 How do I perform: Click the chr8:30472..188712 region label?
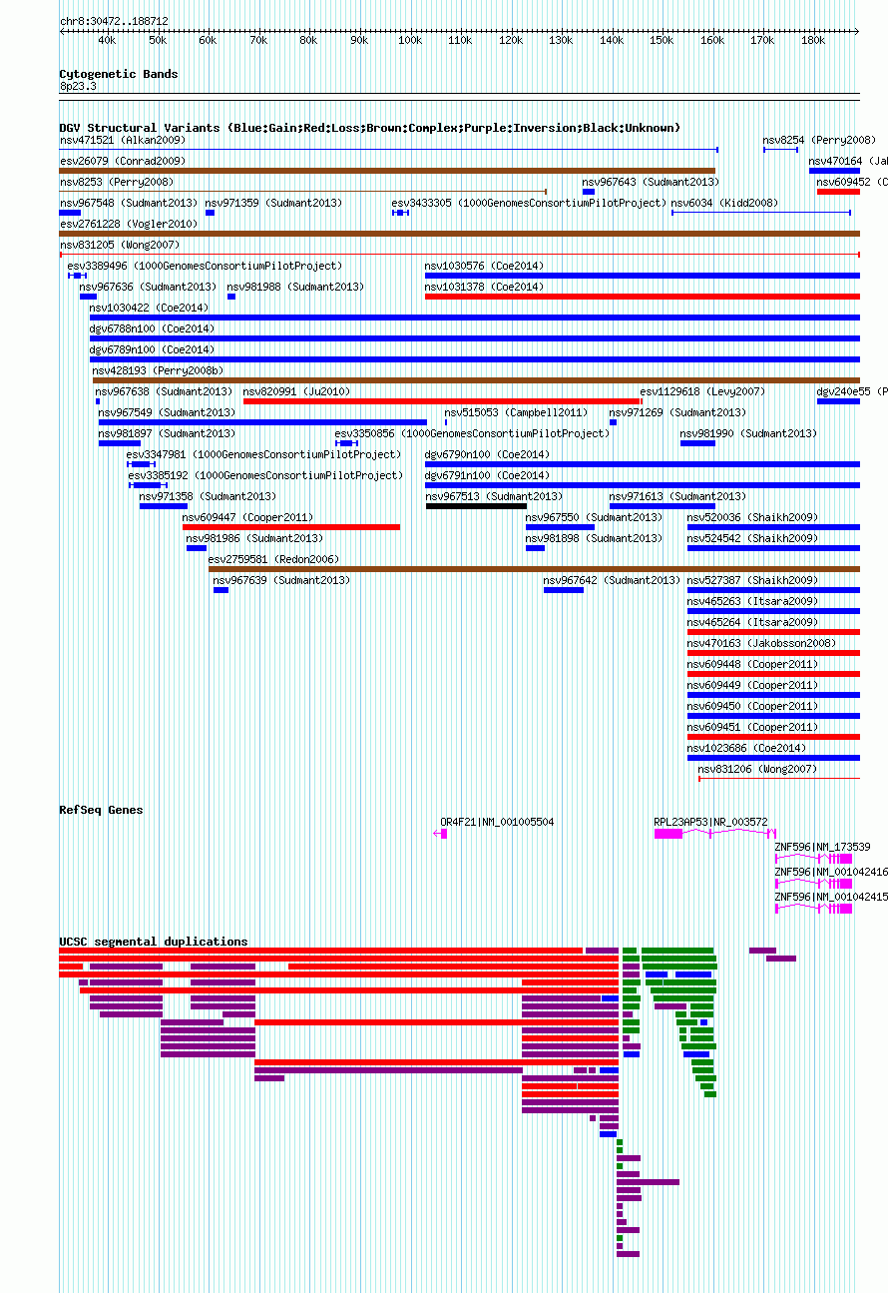click(x=114, y=21)
